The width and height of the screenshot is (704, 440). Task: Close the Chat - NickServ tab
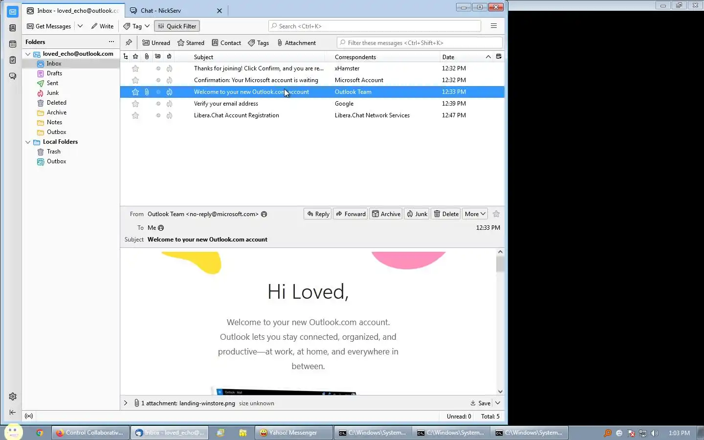220,11
